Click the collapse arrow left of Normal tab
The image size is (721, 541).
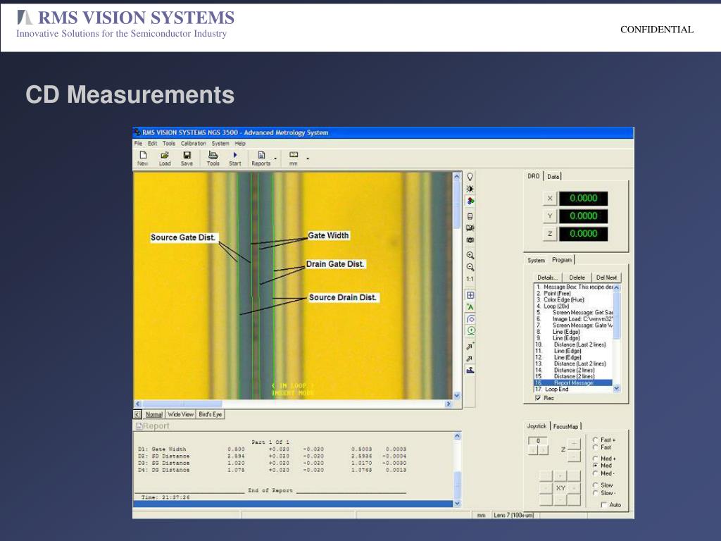click(137, 414)
